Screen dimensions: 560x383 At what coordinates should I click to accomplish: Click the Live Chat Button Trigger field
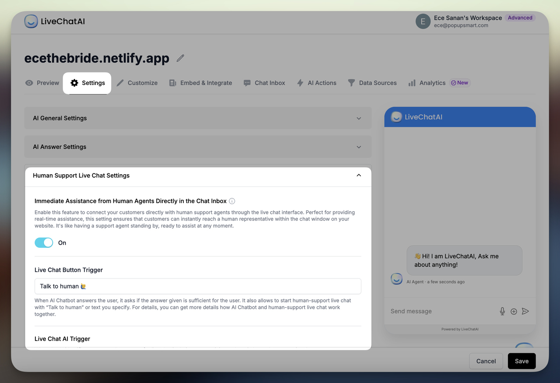click(x=198, y=286)
